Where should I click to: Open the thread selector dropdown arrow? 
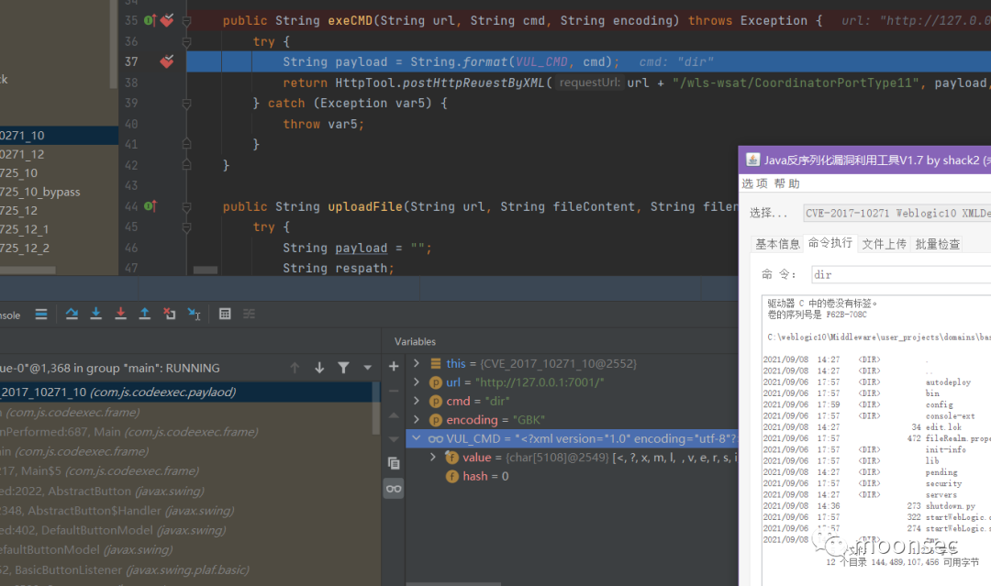point(367,368)
